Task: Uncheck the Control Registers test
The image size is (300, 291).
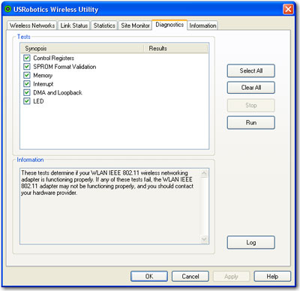Action: point(27,58)
